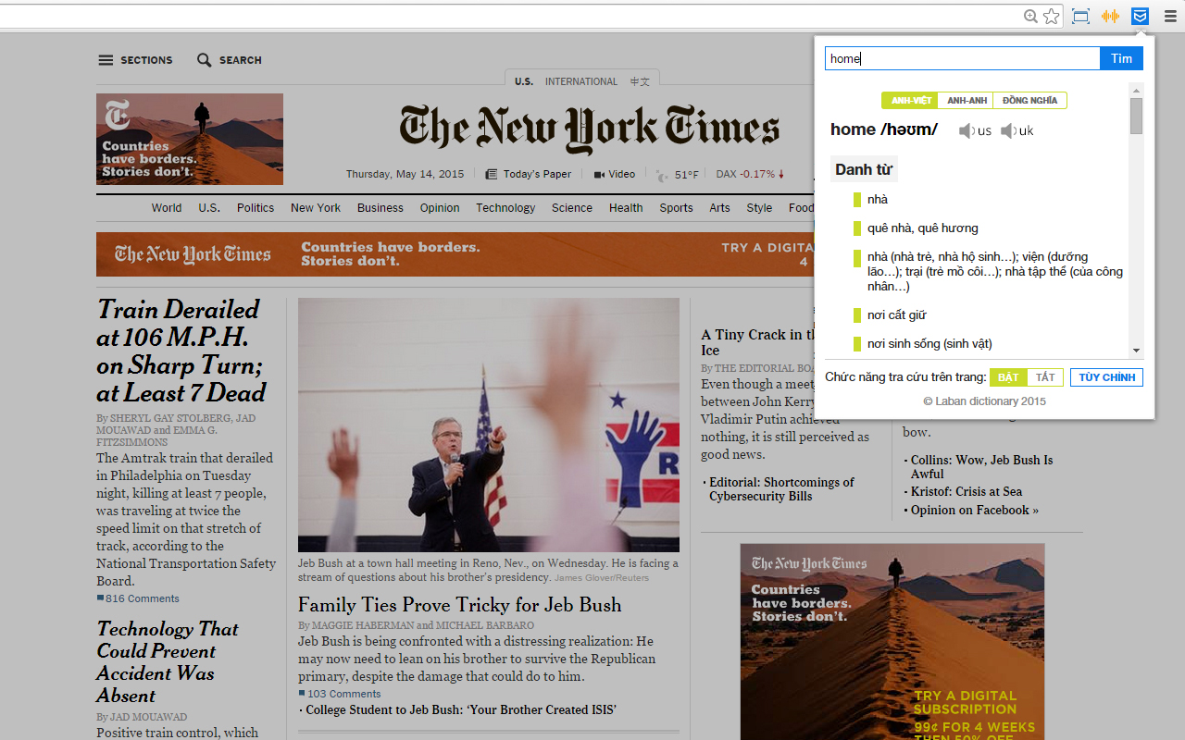
Task: Play the US pronunciation speaker icon
Action: click(967, 130)
